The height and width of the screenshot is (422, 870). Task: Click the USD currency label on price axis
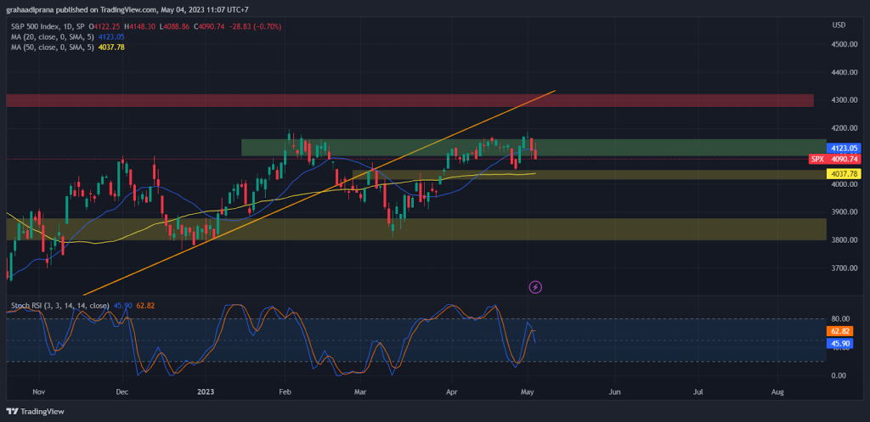[x=839, y=25]
